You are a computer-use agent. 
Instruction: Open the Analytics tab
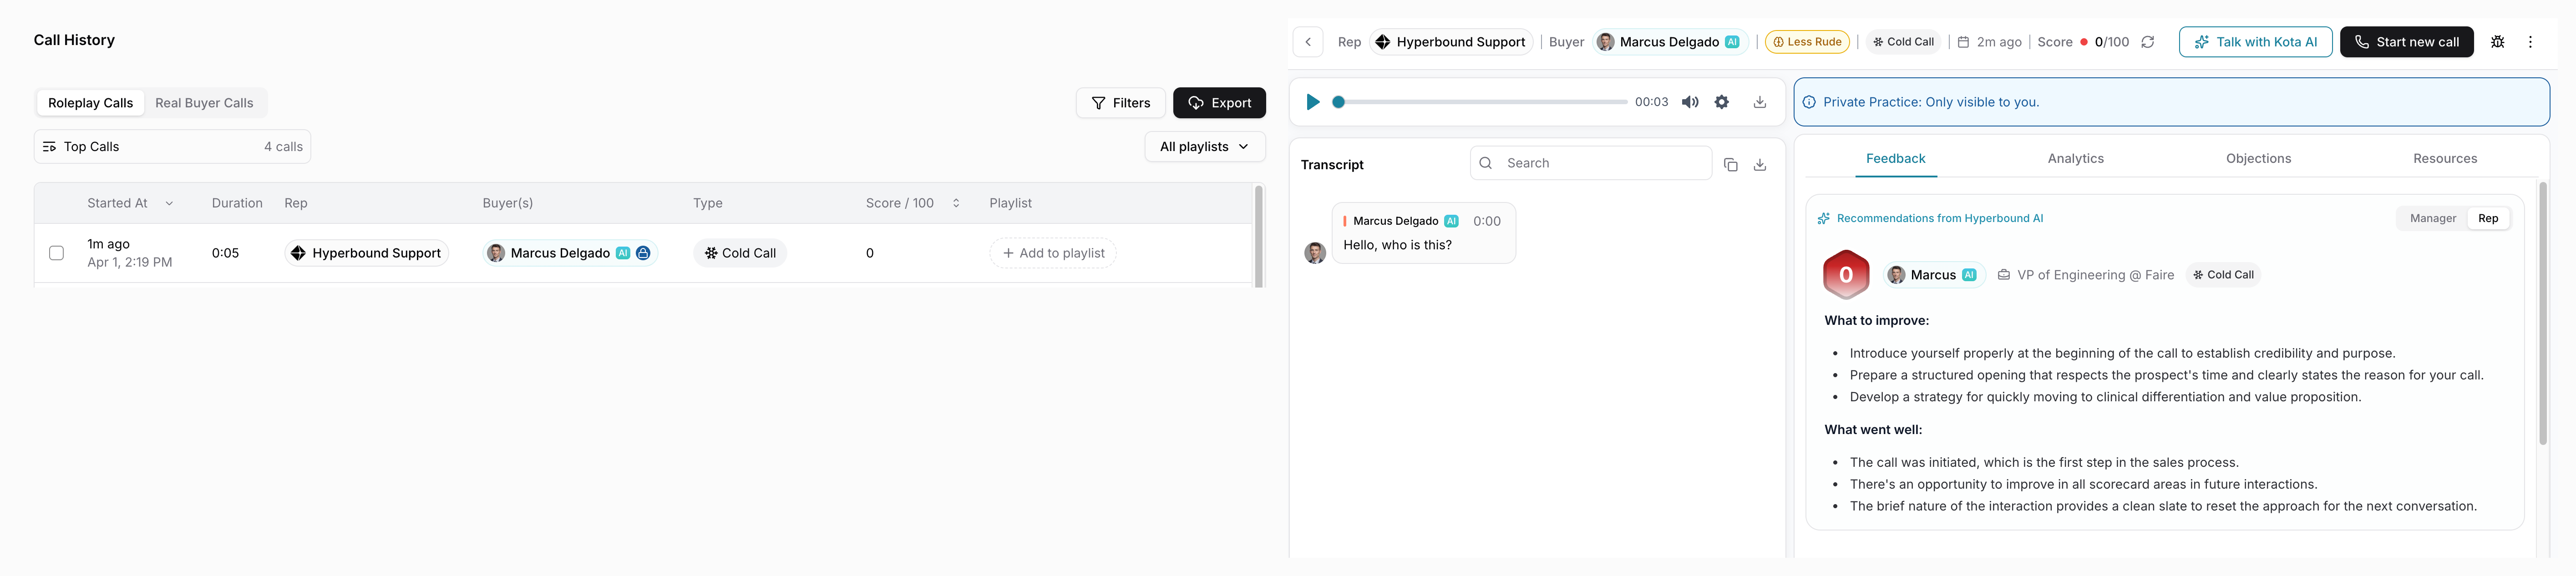2075,159
